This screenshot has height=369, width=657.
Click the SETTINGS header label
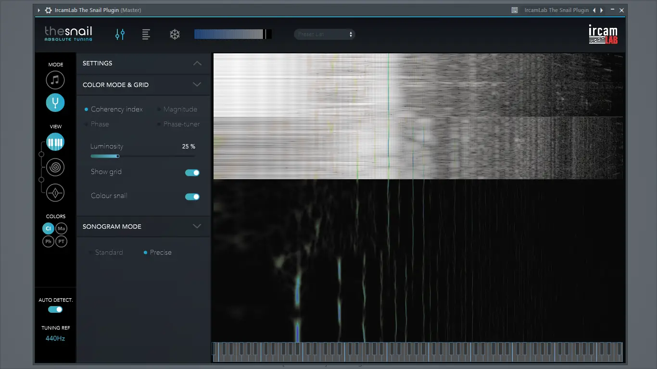[x=98, y=63]
